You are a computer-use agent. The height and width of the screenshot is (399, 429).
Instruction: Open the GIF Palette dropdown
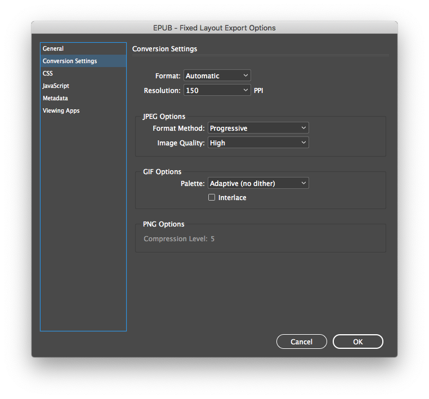point(258,183)
